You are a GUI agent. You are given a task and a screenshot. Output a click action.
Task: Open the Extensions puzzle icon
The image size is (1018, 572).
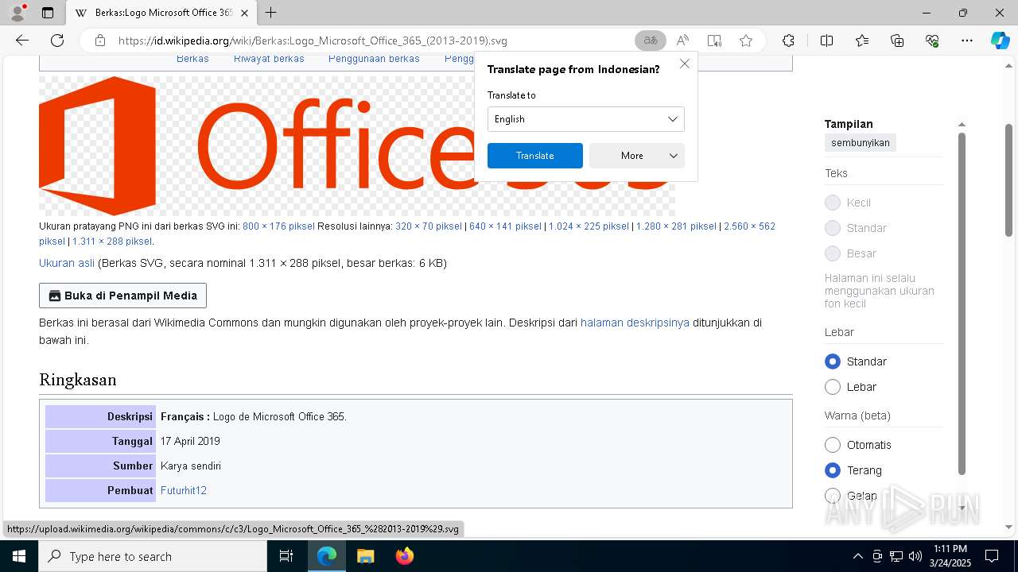click(x=788, y=41)
